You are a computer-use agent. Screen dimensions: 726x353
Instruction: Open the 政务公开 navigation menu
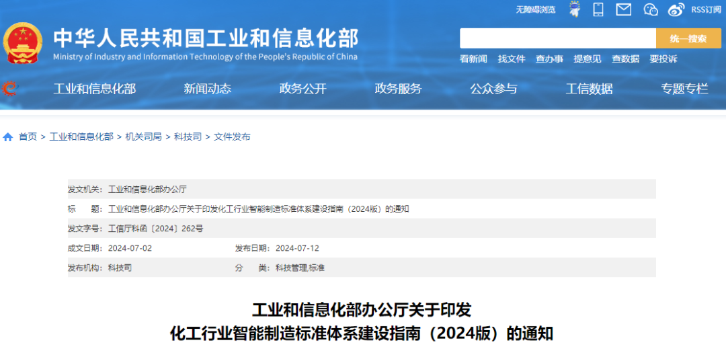302,89
